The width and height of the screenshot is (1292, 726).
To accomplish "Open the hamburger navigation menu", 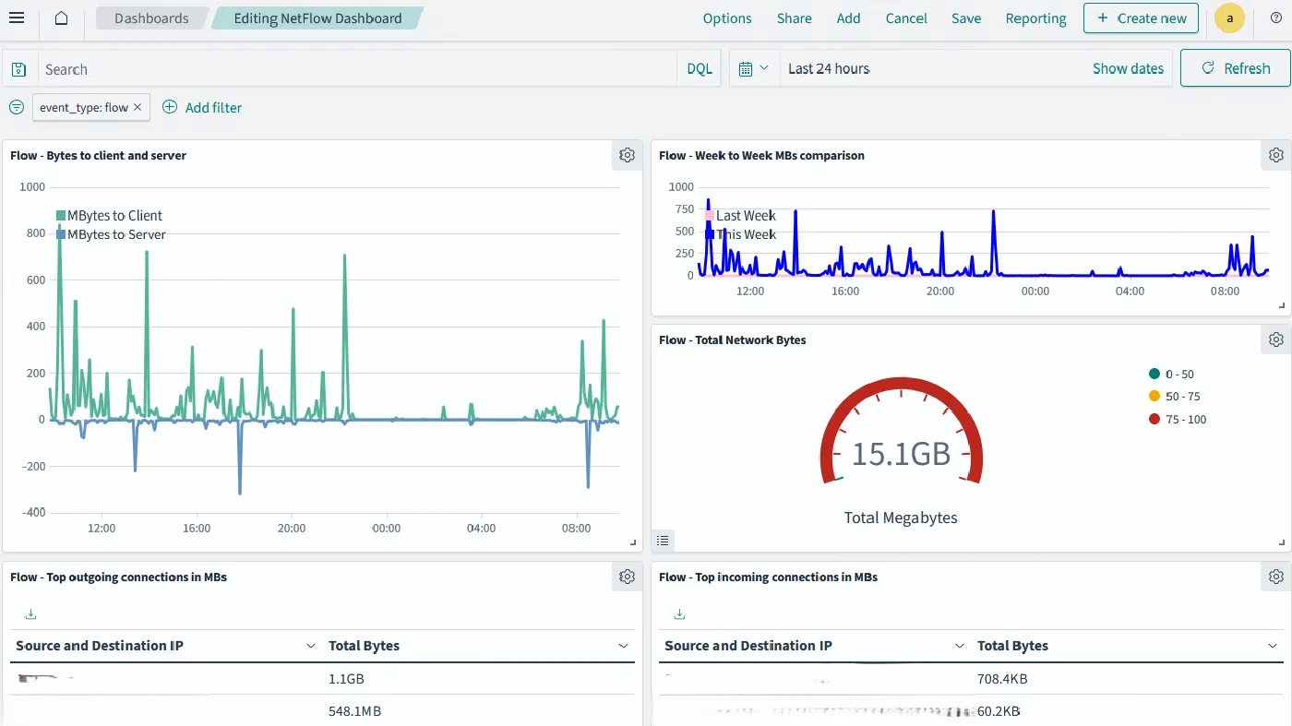I will pyautogui.click(x=17, y=18).
